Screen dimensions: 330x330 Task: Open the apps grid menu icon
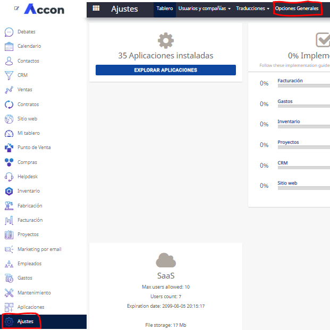pyautogui.click(x=96, y=8)
